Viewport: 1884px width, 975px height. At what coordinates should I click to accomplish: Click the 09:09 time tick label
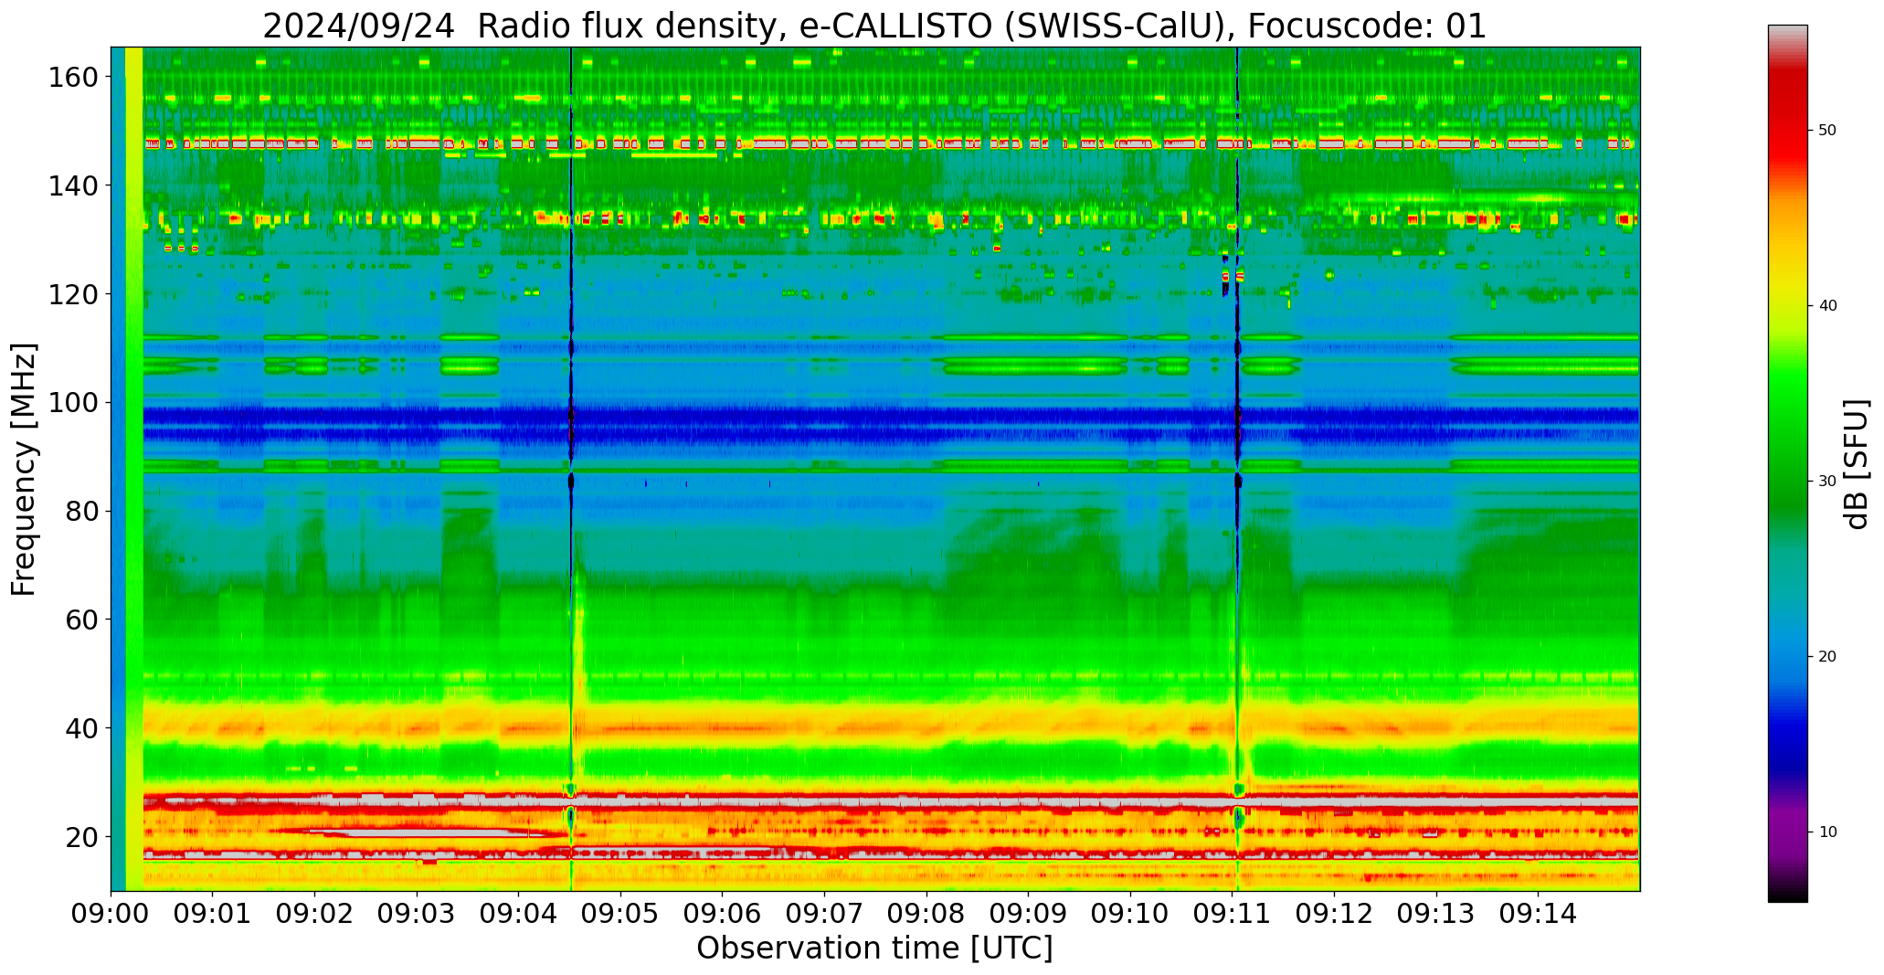point(1029,913)
